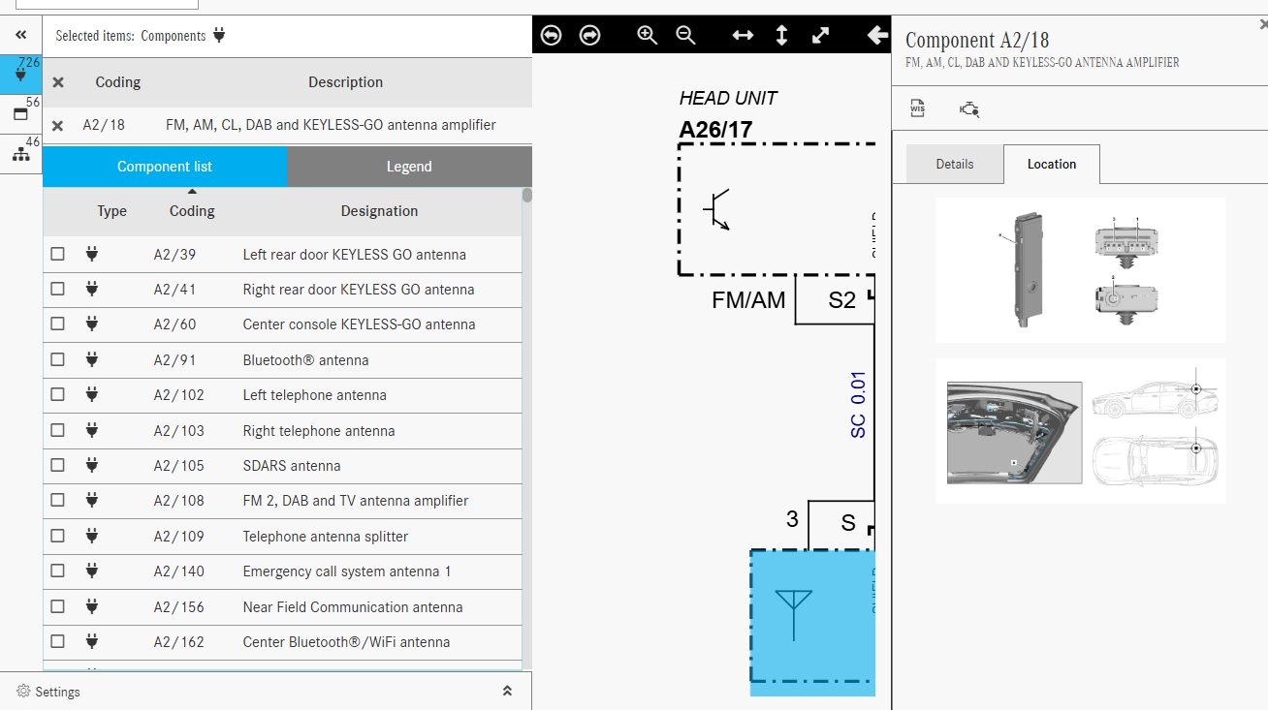Select the A2/105 SDARS antenna checkbox

[x=57, y=465]
